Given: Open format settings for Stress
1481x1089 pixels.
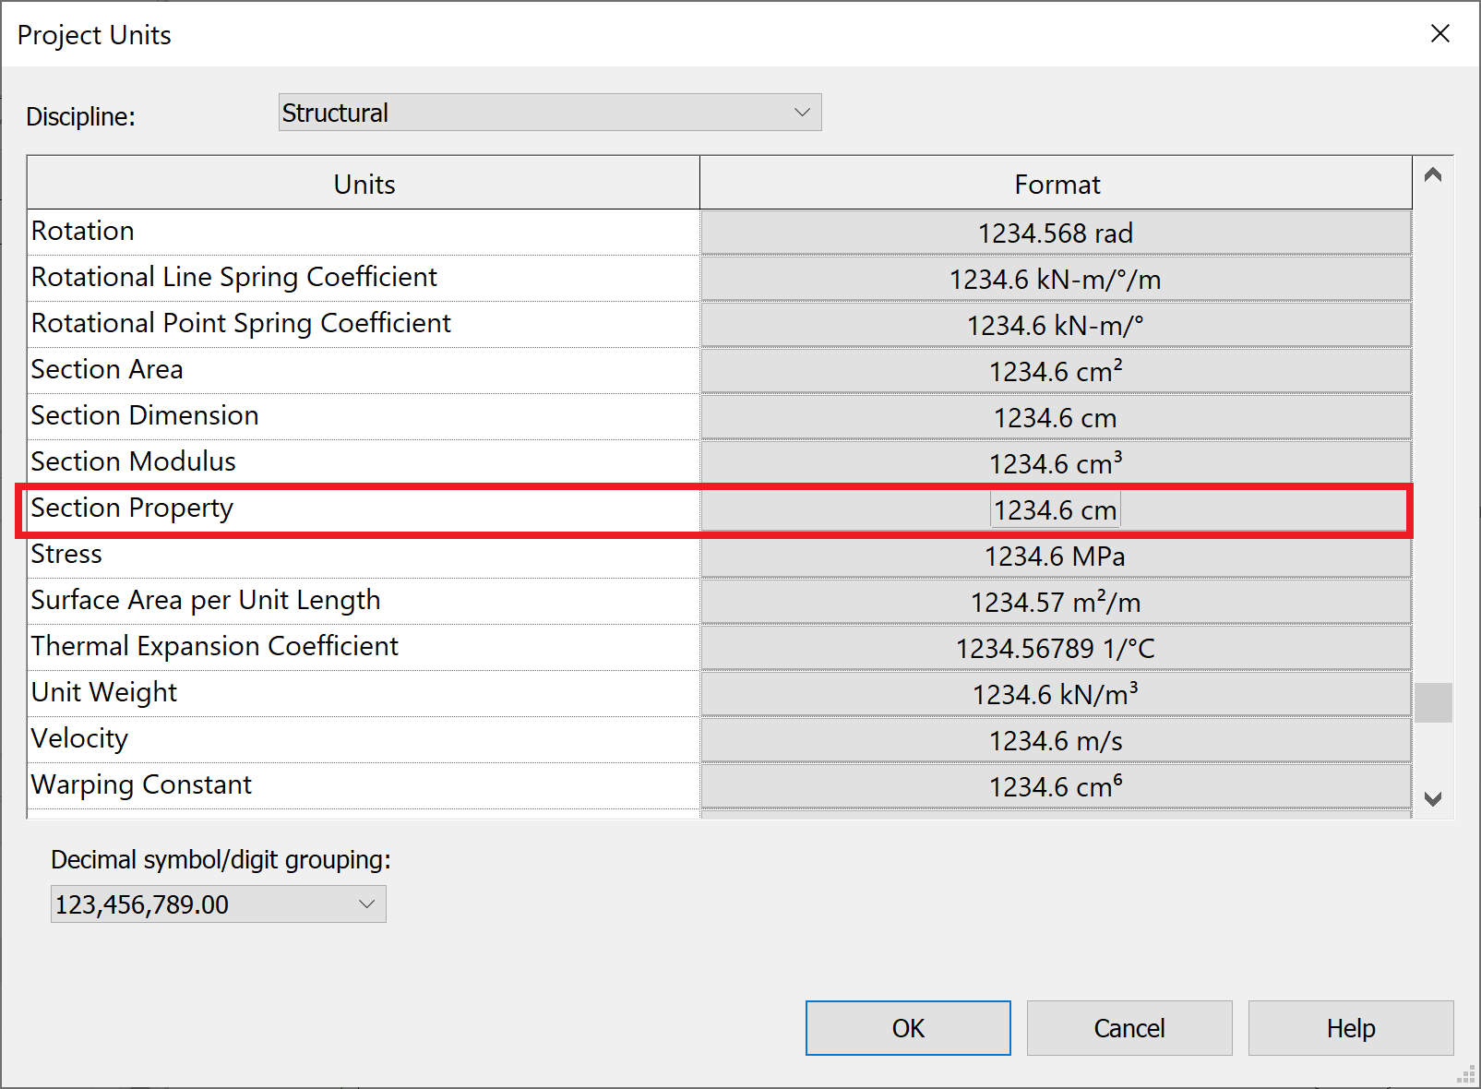Looking at the screenshot, I should 1056,556.
